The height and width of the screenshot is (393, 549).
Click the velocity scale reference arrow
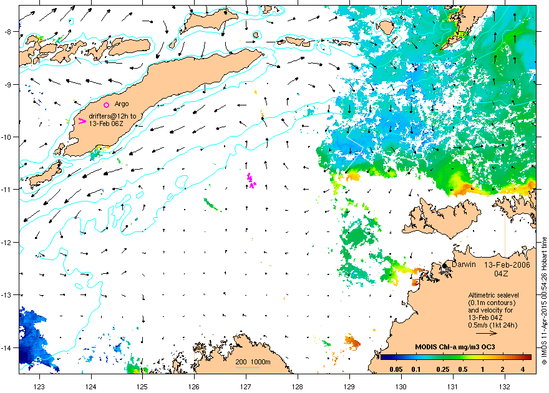tap(487, 333)
